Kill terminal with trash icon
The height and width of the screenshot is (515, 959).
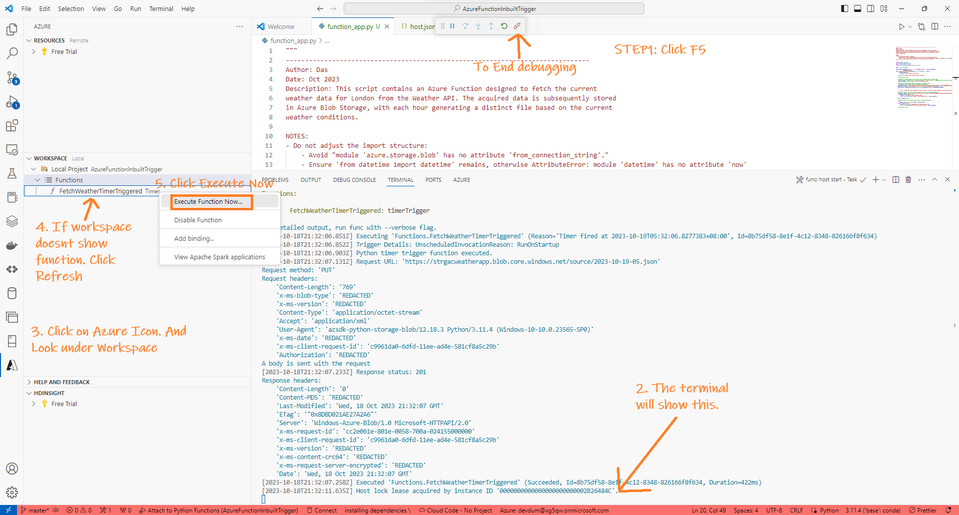pos(909,179)
